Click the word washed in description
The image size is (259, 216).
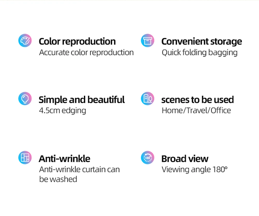coord(63,179)
